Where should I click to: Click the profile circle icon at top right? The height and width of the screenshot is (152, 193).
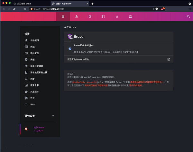point(190,4)
